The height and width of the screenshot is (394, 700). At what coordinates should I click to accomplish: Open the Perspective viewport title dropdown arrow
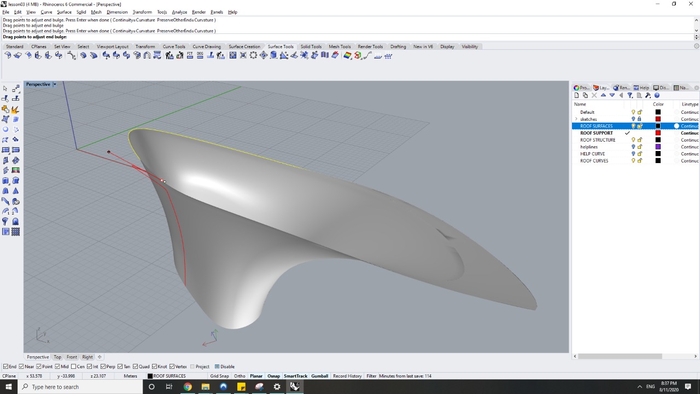click(54, 84)
